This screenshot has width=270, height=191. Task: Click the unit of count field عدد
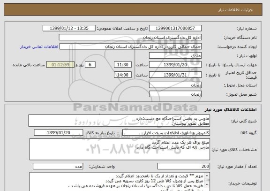[58, 166]
